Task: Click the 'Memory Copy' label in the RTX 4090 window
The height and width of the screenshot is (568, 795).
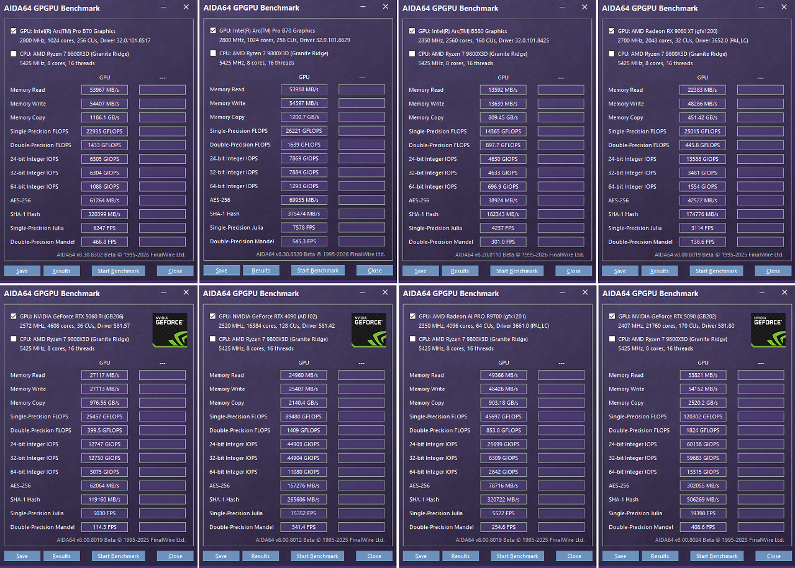Action: click(227, 403)
